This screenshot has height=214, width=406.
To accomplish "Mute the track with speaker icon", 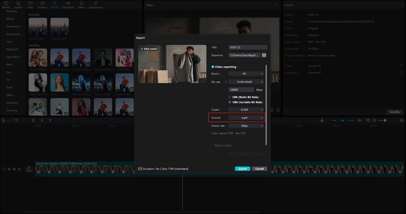I will tap(19, 169).
